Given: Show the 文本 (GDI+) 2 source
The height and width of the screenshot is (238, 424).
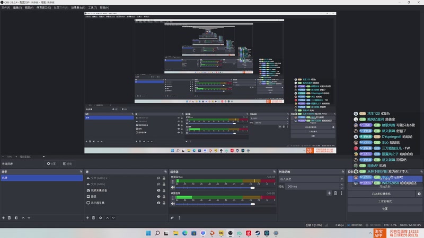Looking at the screenshot, I should 158,178.
